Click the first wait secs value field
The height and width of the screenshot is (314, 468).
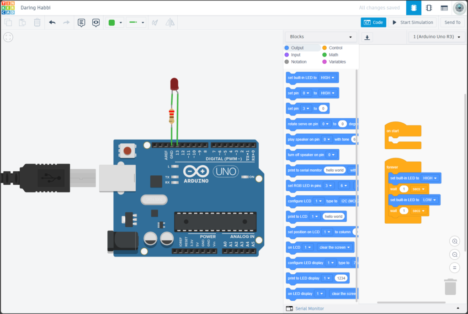[x=404, y=189]
